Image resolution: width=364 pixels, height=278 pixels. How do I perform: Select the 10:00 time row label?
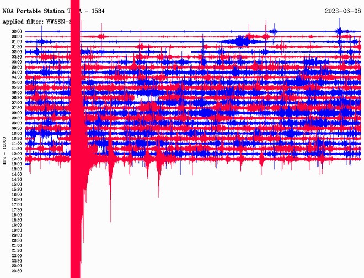click(17, 134)
